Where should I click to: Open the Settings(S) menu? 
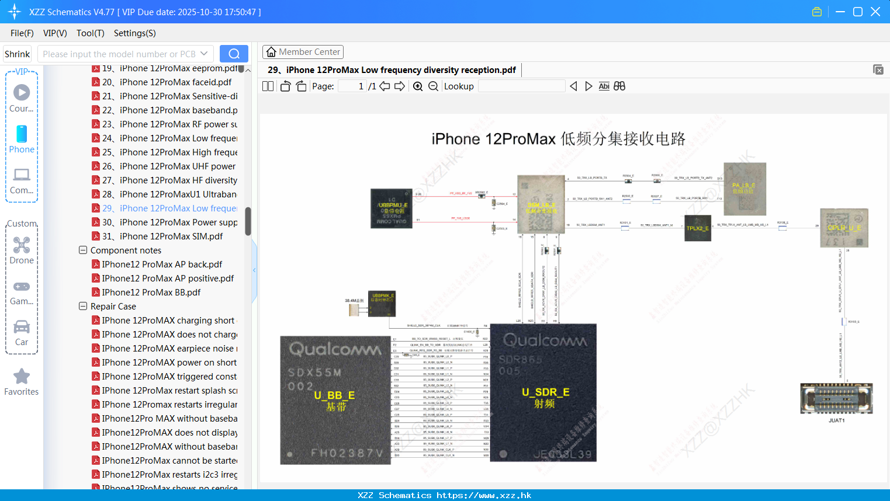(135, 33)
